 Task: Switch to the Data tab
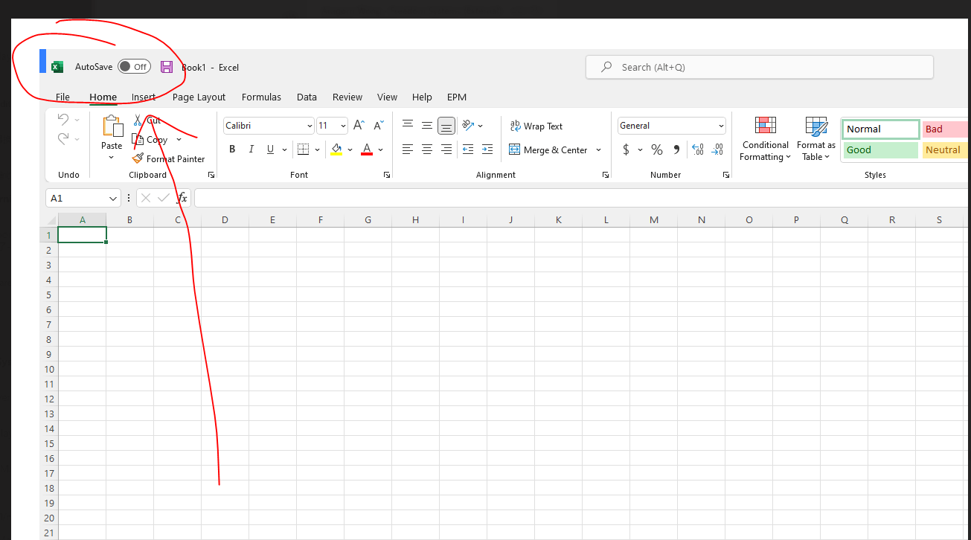point(307,97)
